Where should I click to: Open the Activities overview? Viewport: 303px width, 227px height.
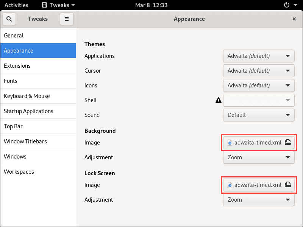(16, 5)
